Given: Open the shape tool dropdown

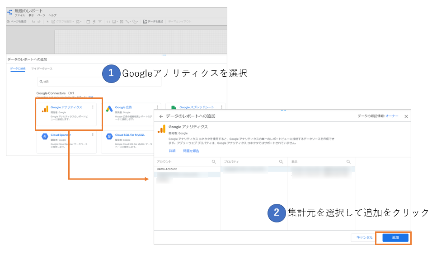Looking at the screenshot, I should tap(135, 22).
